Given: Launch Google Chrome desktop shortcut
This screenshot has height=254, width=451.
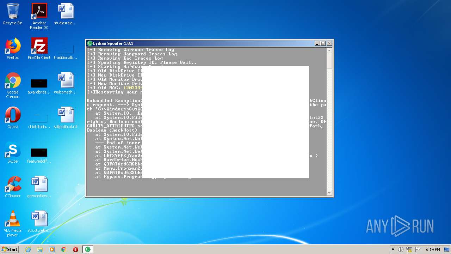Looking at the screenshot, I should (x=13, y=85).
